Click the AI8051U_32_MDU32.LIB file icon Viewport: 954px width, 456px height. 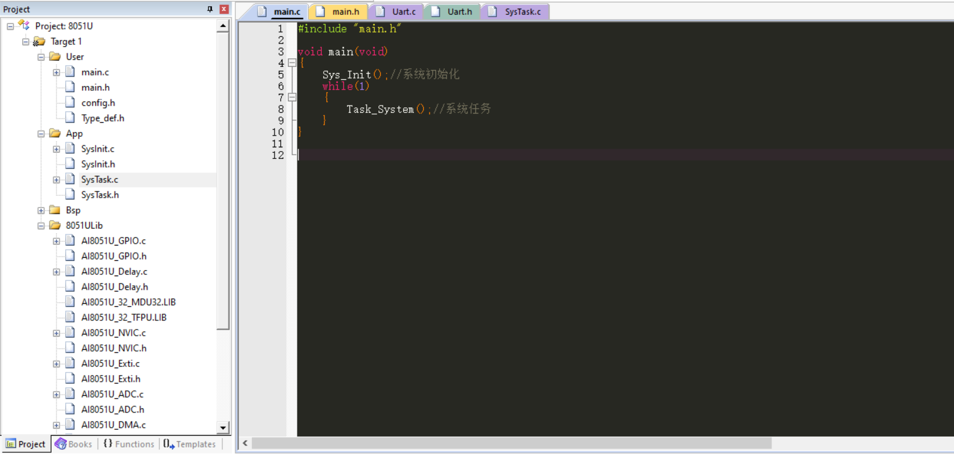click(69, 302)
